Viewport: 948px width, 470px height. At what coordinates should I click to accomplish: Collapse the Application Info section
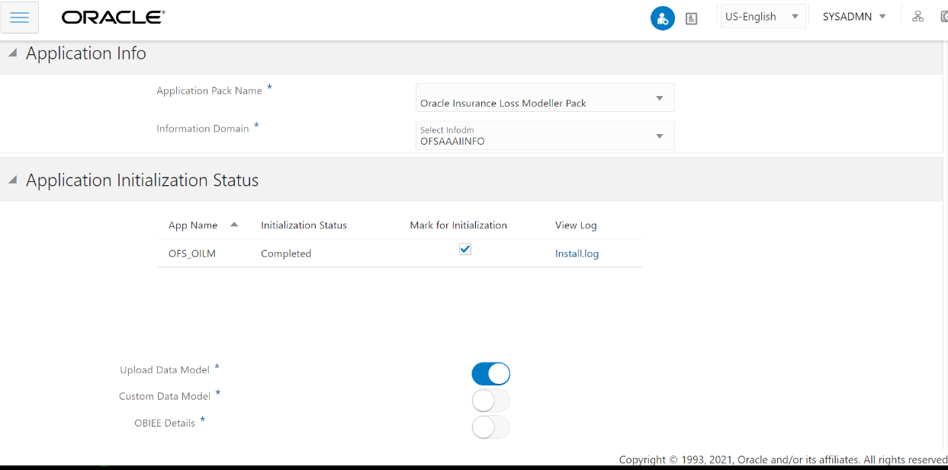coord(12,53)
